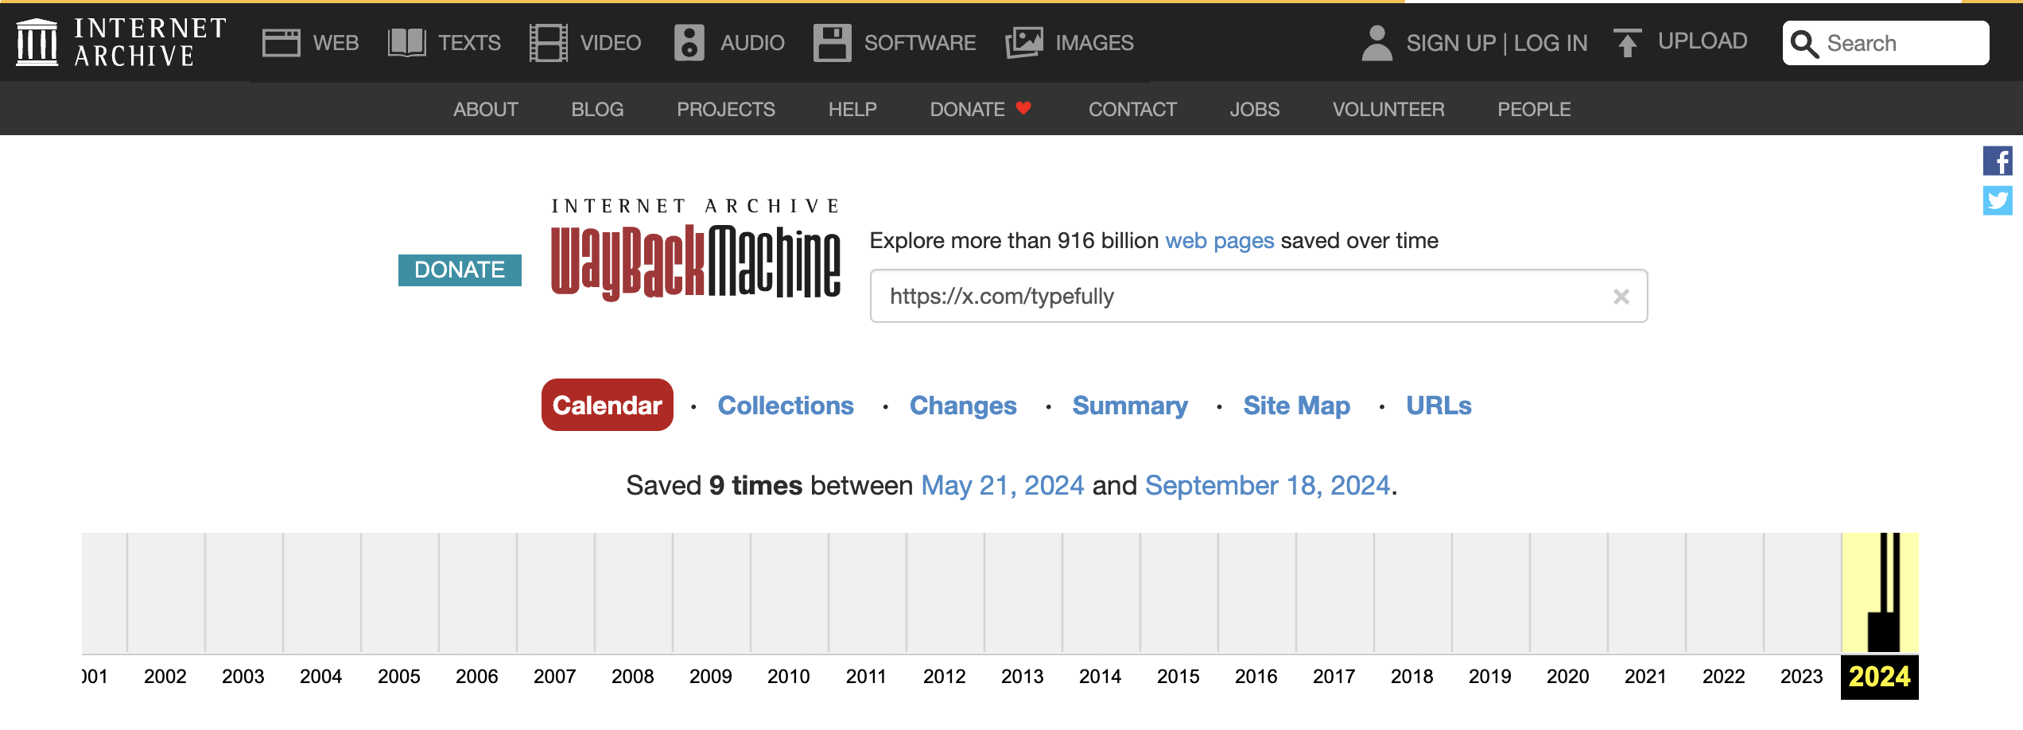The width and height of the screenshot is (2023, 730).
Task: Switch to the Collections tab
Action: click(786, 406)
